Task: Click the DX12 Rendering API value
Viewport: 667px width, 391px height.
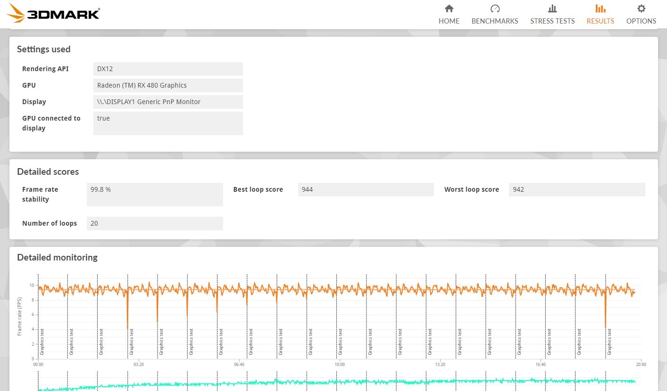Action: coord(168,69)
